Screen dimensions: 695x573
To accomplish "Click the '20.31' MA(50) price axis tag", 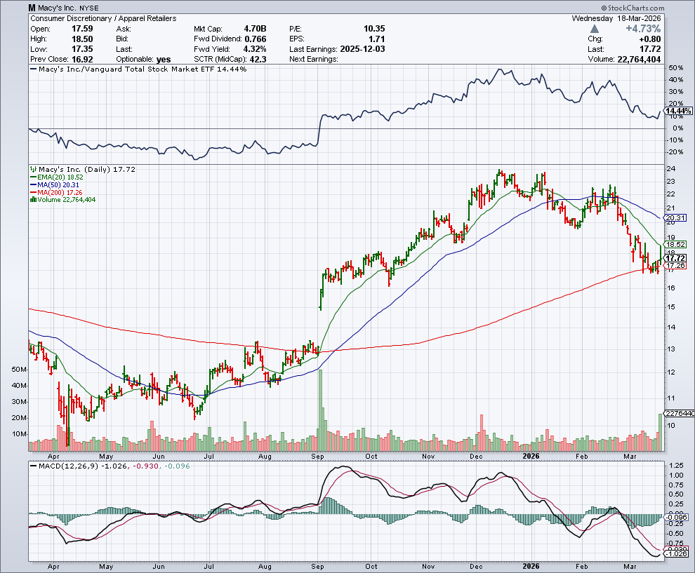I will (675, 218).
